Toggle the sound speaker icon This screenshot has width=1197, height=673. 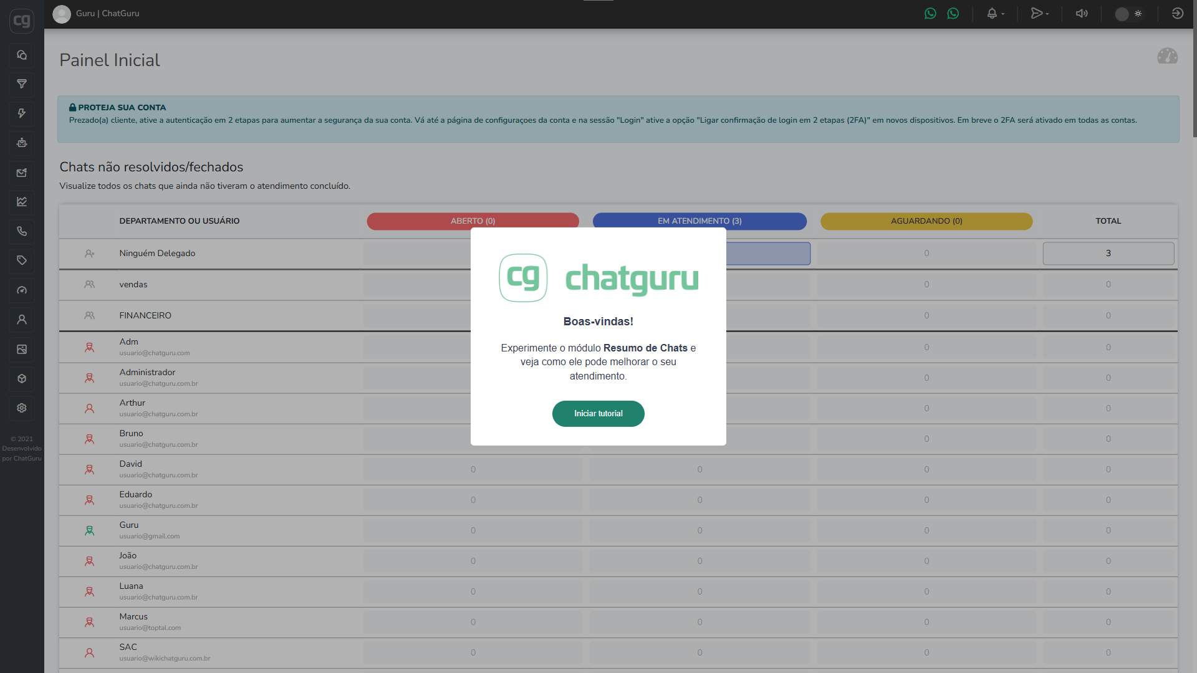1082,14
